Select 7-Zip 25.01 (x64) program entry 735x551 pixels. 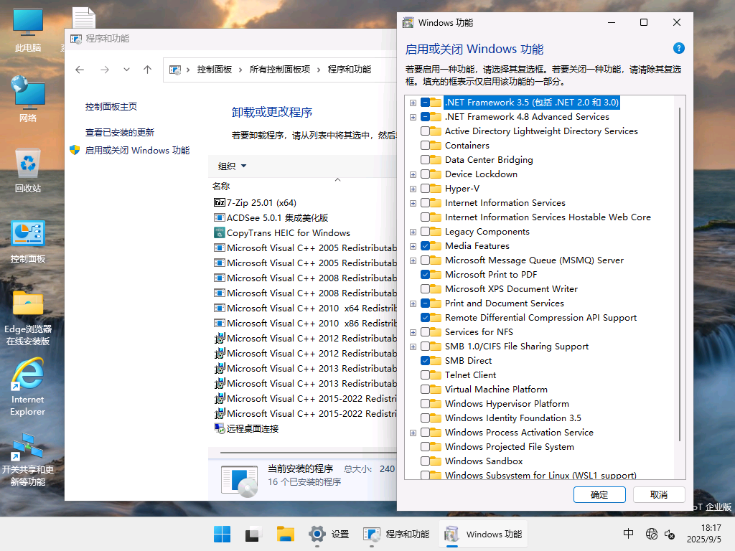click(x=255, y=203)
